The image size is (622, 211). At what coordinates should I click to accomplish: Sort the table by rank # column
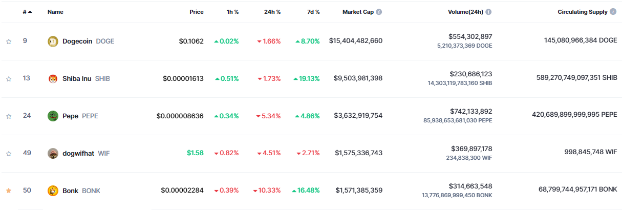27,12
